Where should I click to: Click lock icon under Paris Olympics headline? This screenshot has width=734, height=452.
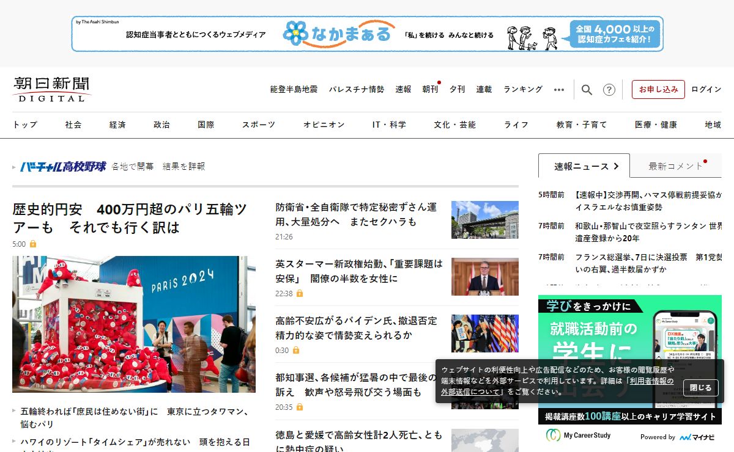point(33,244)
